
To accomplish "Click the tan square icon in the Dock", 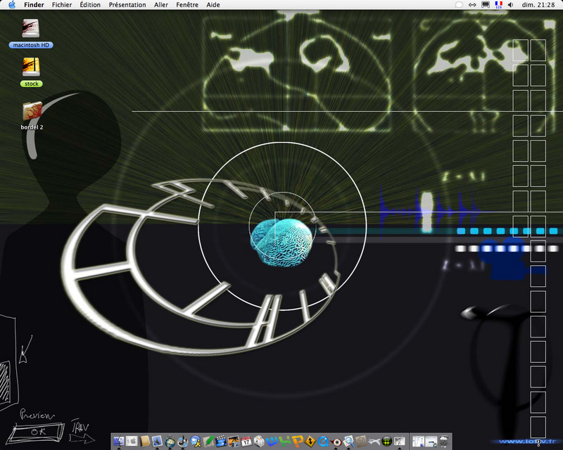I will (362, 441).
